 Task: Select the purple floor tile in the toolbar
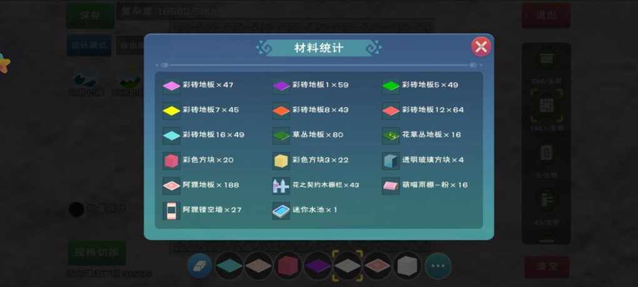[318, 266]
